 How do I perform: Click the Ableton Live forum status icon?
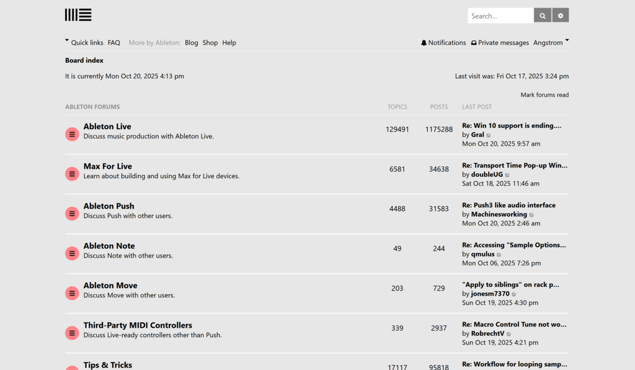click(x=72, y=134)
